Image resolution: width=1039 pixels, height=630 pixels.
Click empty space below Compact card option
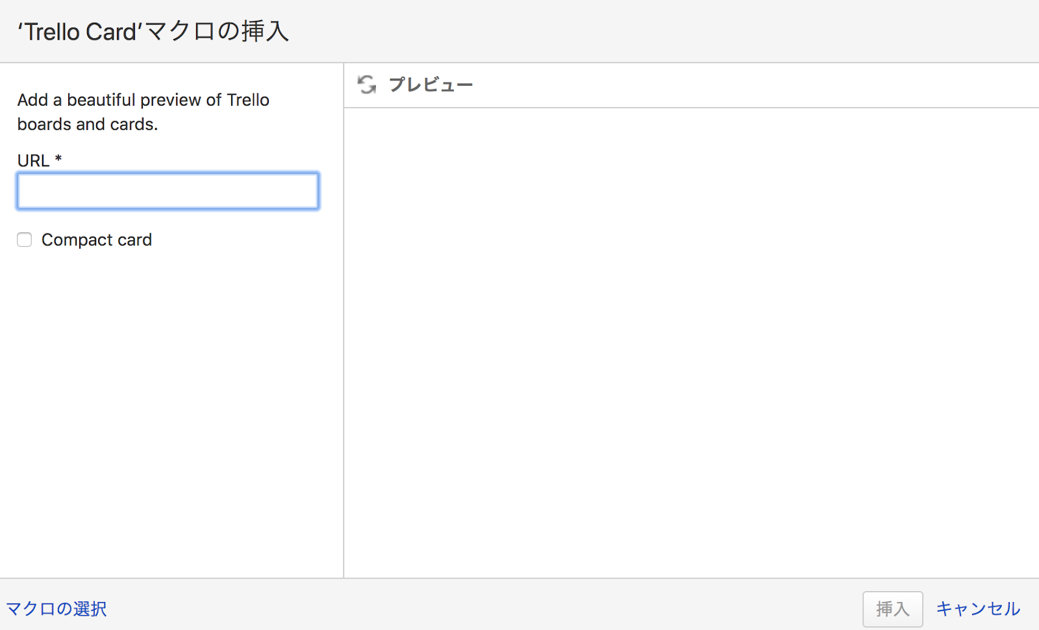[168, 403]
